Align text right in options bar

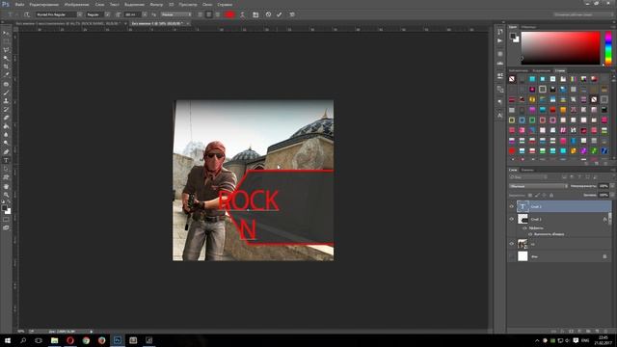coord(218,14)
